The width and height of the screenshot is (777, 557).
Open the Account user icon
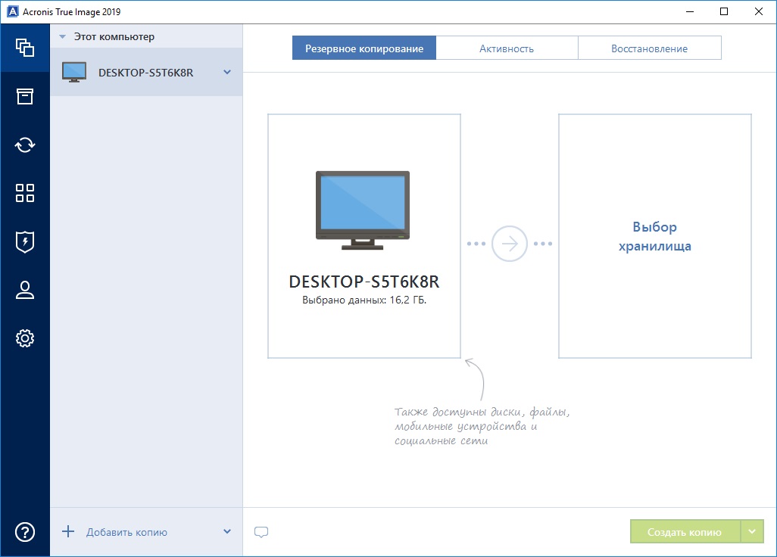pos(25,290)
